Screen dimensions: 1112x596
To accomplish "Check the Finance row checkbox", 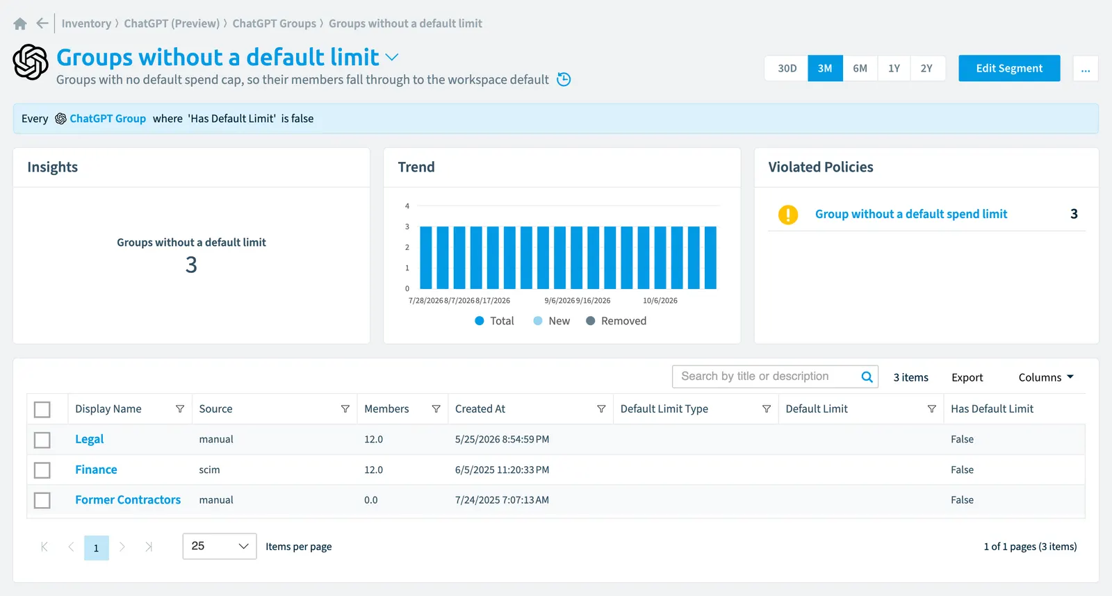I will (42, 470).
